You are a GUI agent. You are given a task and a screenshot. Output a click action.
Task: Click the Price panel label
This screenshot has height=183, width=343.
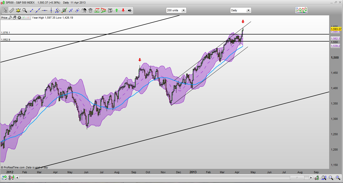pyautogui.click(x=4, y=18)
